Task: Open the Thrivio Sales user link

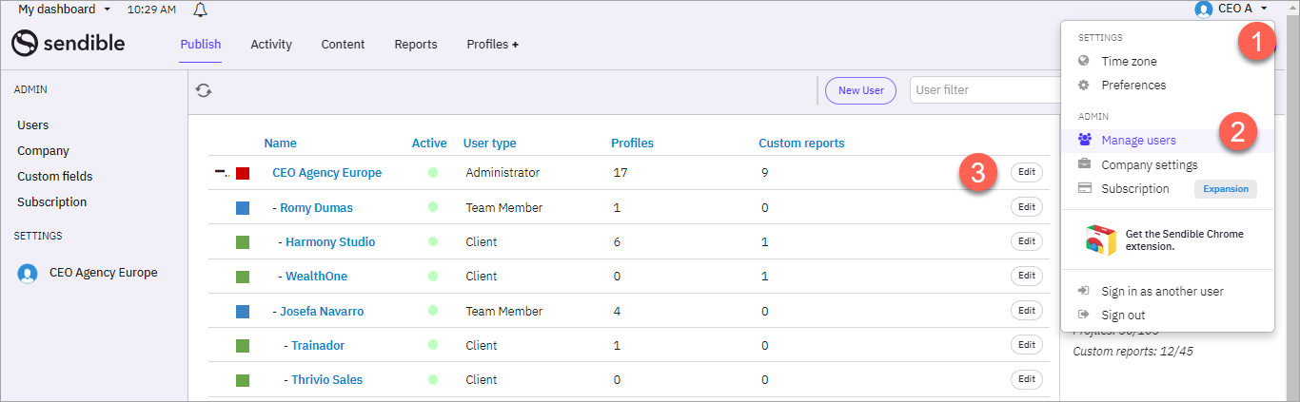Action: tap(326, 380)
